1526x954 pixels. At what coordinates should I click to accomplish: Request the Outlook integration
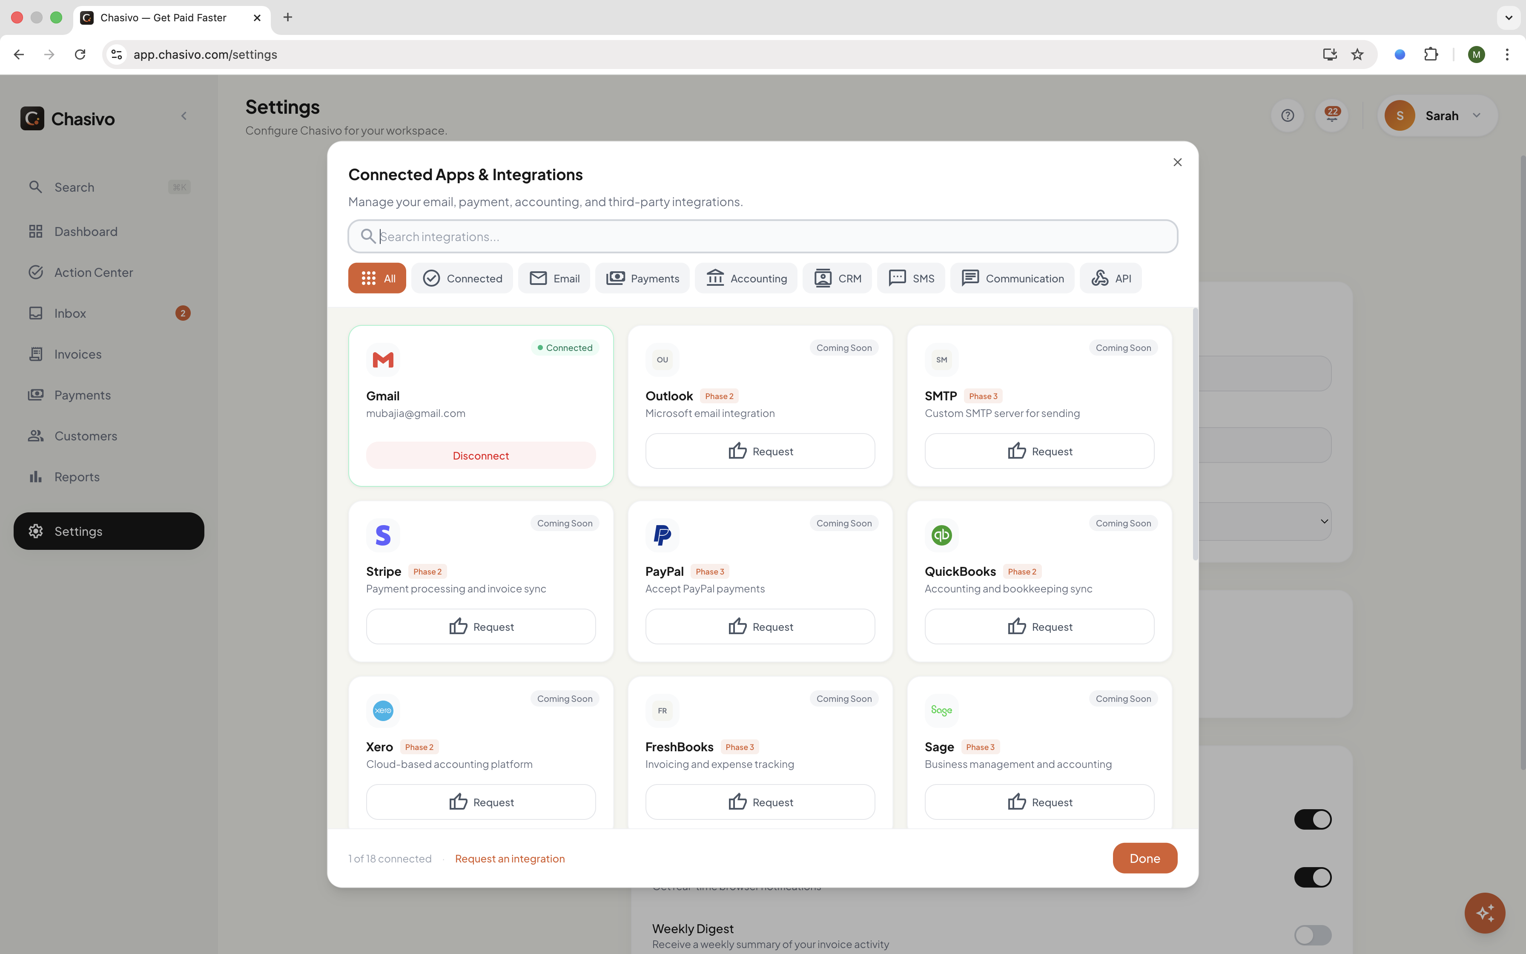pyautogui.click(x=760, y=451)
